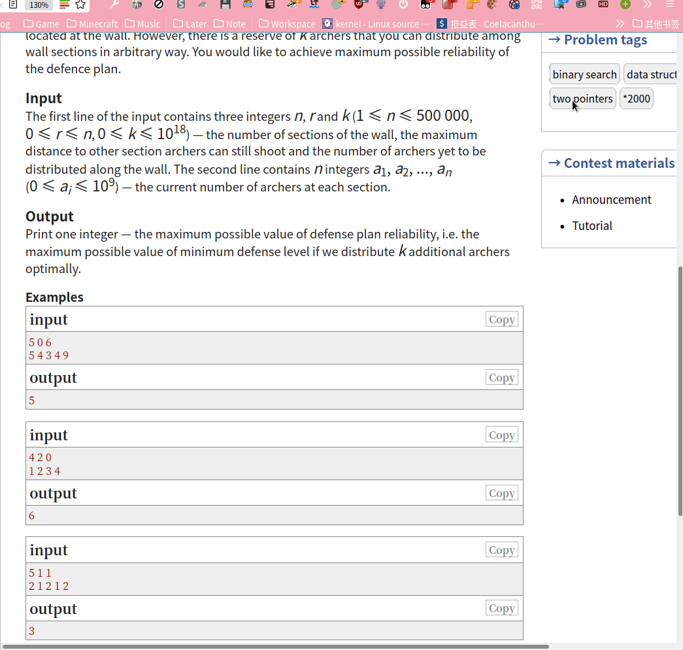The height and width of the screenshot is (650, 683).
Task: Click the bookmark star icon
Action: pyautogui.click(x=80, y=5)
